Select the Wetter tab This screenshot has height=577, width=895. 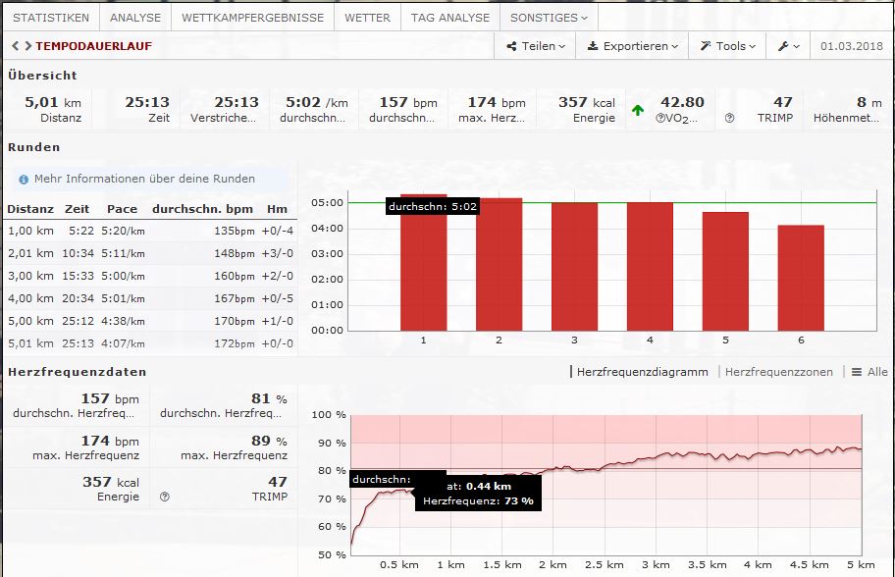coord(367,18)
